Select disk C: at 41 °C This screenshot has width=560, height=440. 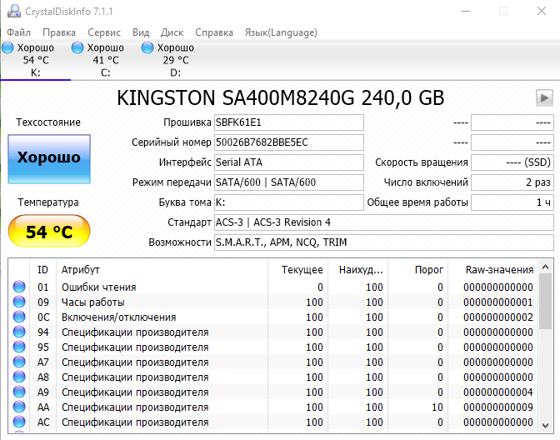coord(105,60)
